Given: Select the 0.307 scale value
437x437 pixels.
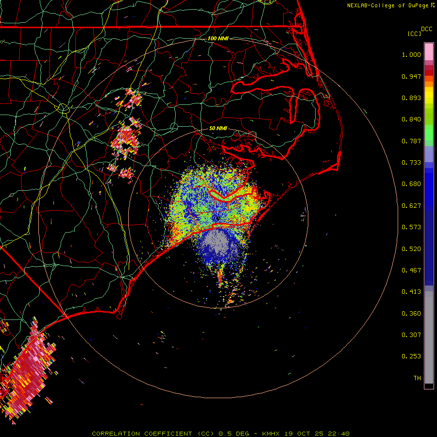Looking at the screenshot, I should pyautogui.click(x=411, y=335).
